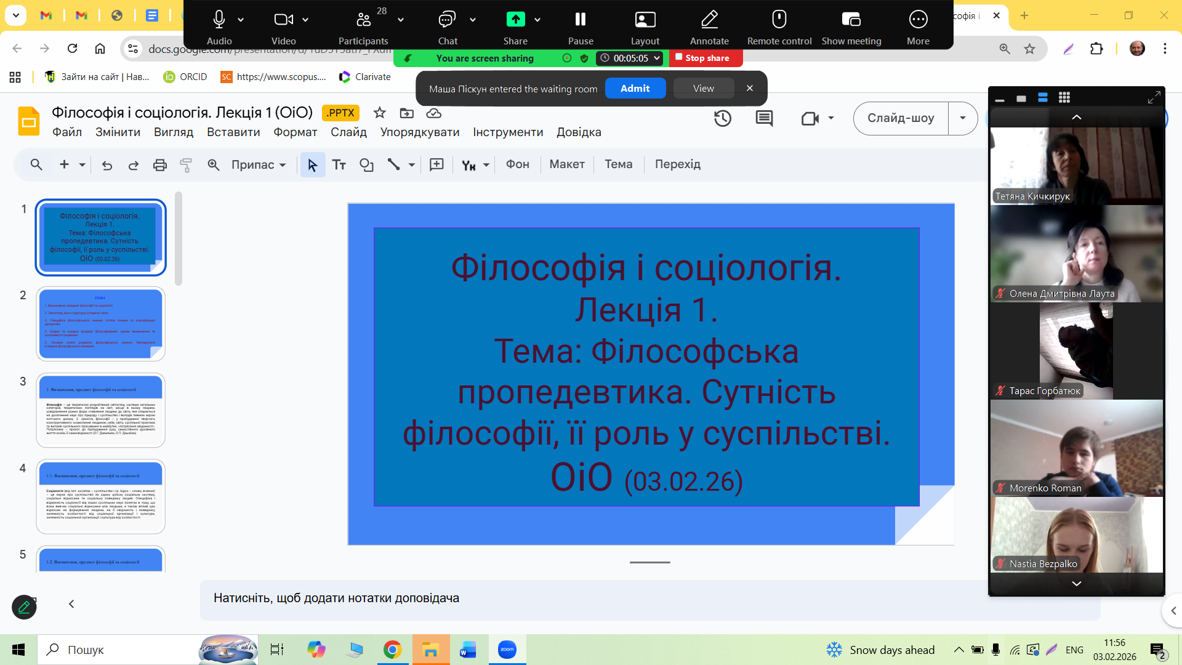The width and height of the screenshot is (1182, 665).
Task: Click the Фон background color button
Action: [517, 164]
